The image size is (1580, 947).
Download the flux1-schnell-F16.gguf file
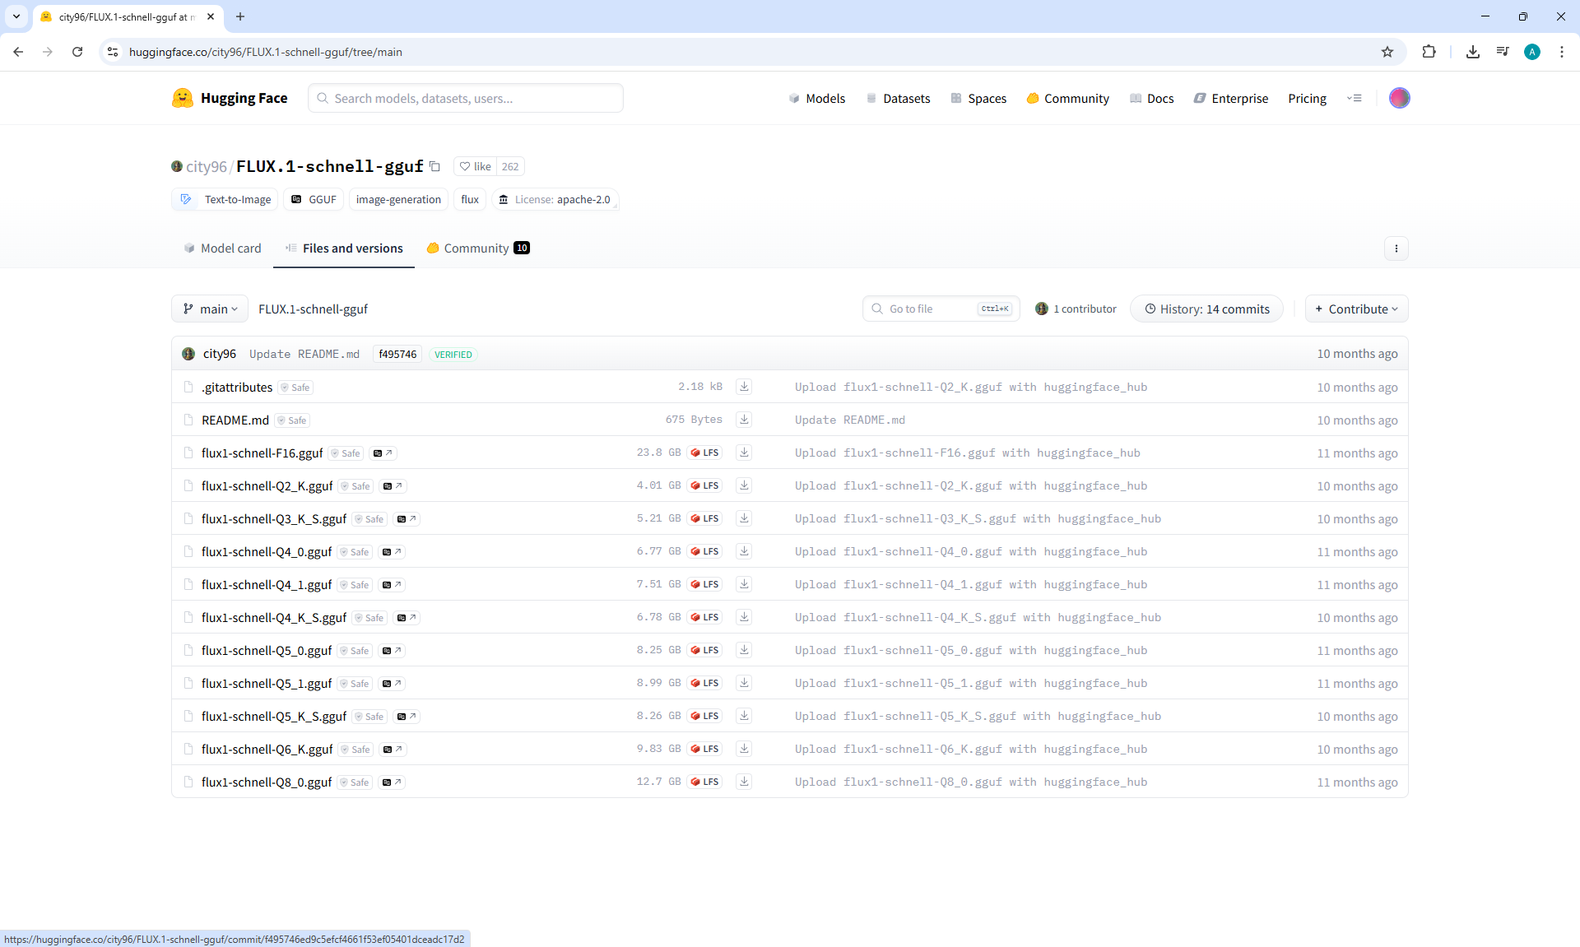744,453
